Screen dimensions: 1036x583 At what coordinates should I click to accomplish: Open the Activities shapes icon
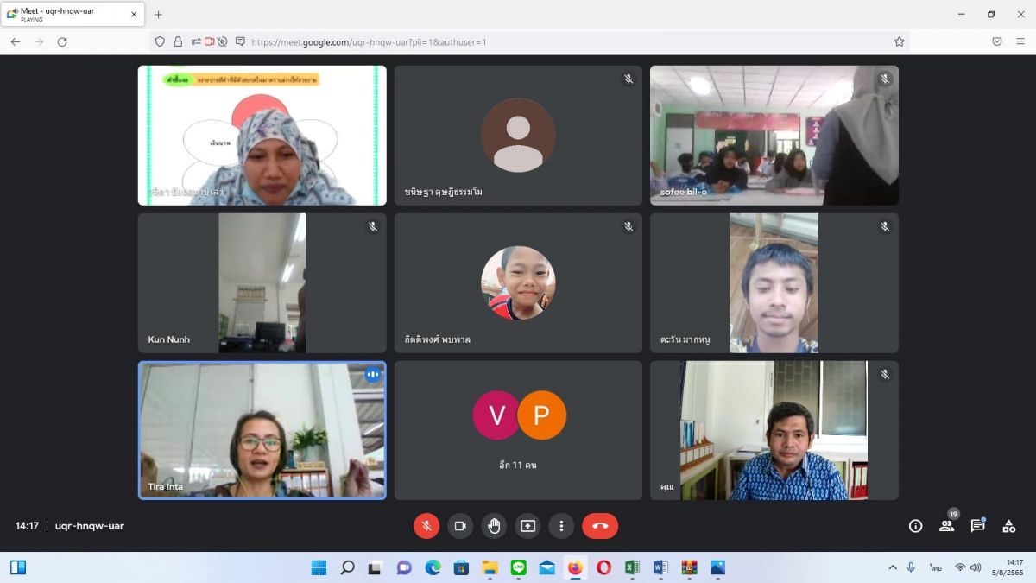[1008, 526]
